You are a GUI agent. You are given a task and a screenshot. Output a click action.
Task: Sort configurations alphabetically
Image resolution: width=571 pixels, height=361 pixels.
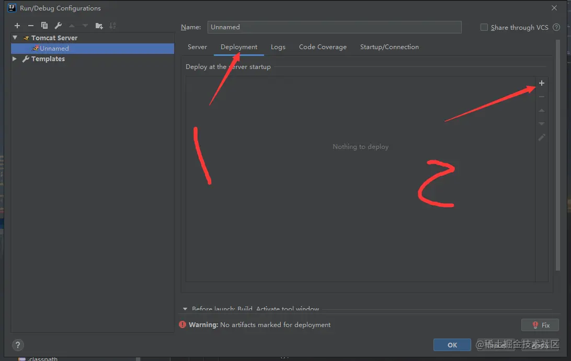112,26
